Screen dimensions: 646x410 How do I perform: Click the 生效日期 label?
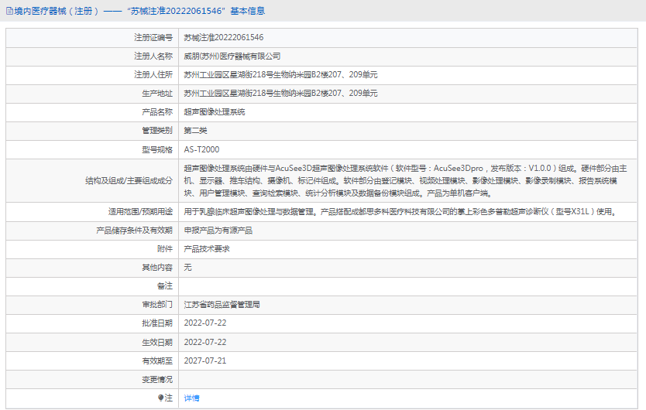pos(157,342)
